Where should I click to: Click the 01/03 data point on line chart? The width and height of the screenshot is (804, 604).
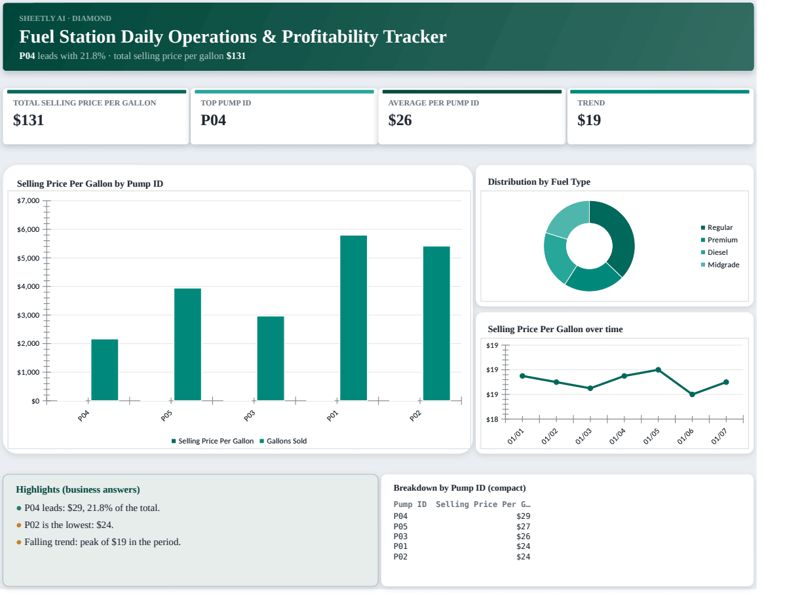[590, 388]
